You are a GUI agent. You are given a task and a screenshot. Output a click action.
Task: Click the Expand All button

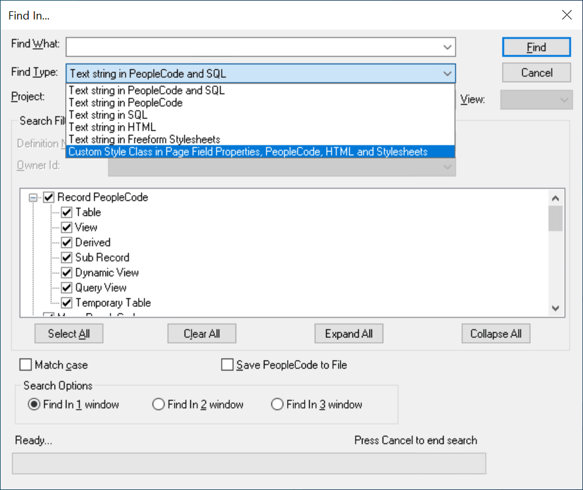click(x=349, y=334)
